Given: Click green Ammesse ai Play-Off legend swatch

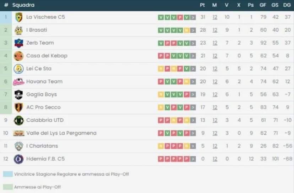Looking at the screenshot, I should pos(8,187).
